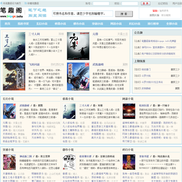Screen dimensions: 182x182
Task: Open the 修真聊天群 title link
Action: (85, 156)
